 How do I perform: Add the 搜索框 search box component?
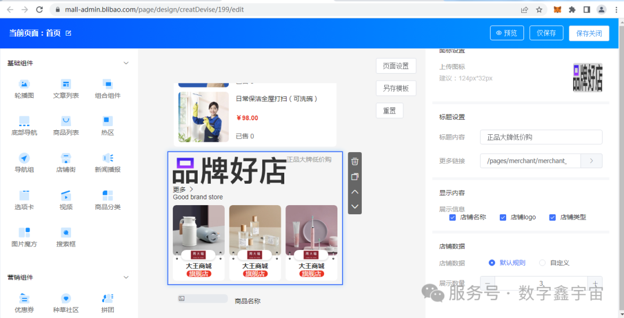pos(66,237)
